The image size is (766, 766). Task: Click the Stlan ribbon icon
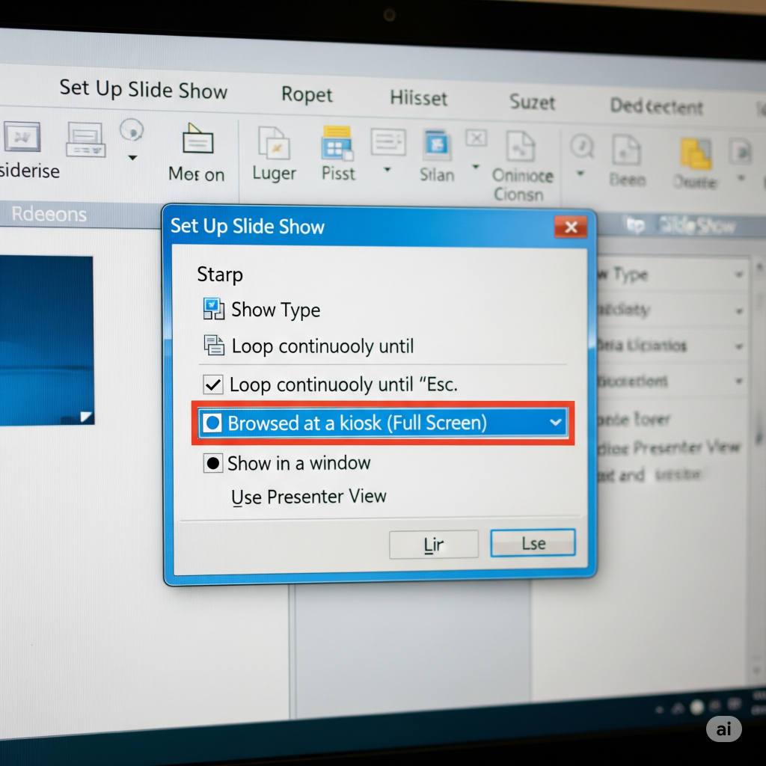pyautogui.click(x=436, y=144)
